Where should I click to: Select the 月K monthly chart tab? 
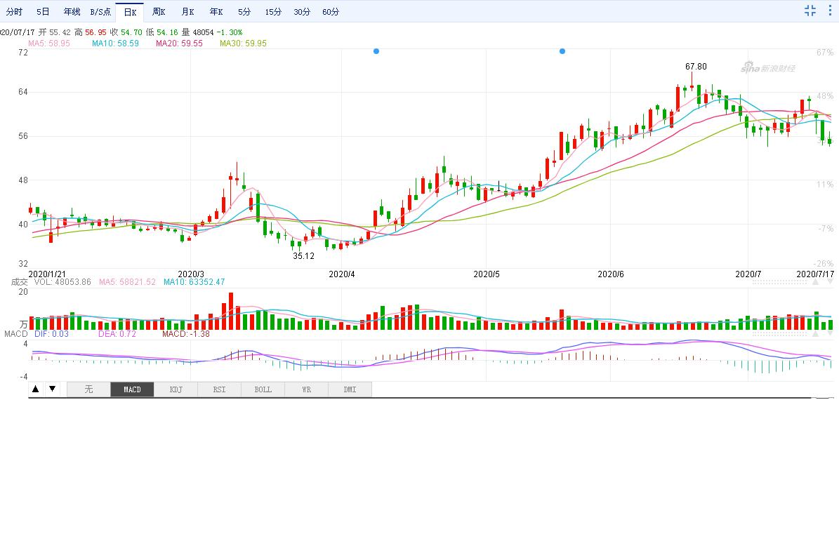[187, 12]
